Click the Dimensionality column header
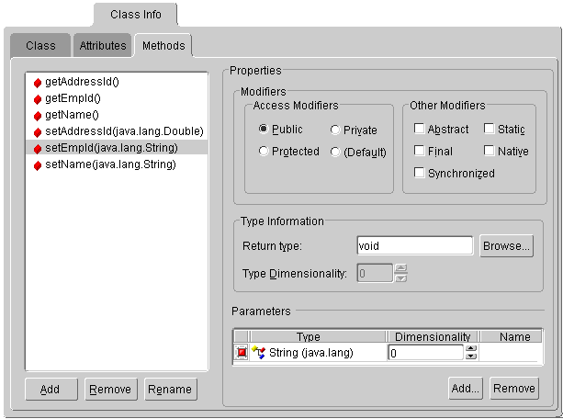This screenshot has height=419, width=563. pos(433,336)
